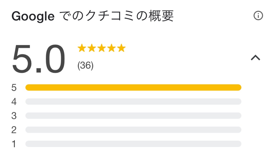This screenshot has width=275, height=158.
Task: Select the 4-star rating bar
Action: click(133, 101)
